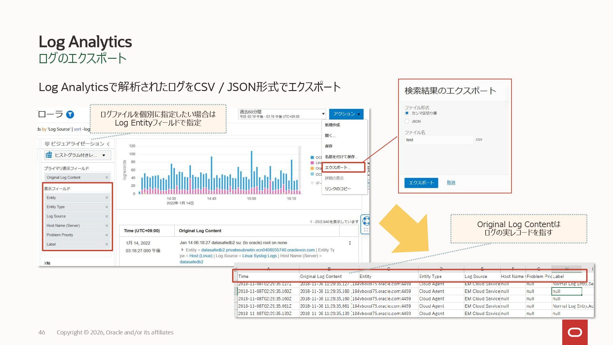Toggle the OCI legend color swatch
Screen dimensions: 613x345
coord(312,157)
